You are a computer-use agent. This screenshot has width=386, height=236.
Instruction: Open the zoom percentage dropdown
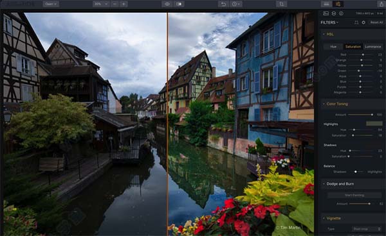(x=101, y=4)
